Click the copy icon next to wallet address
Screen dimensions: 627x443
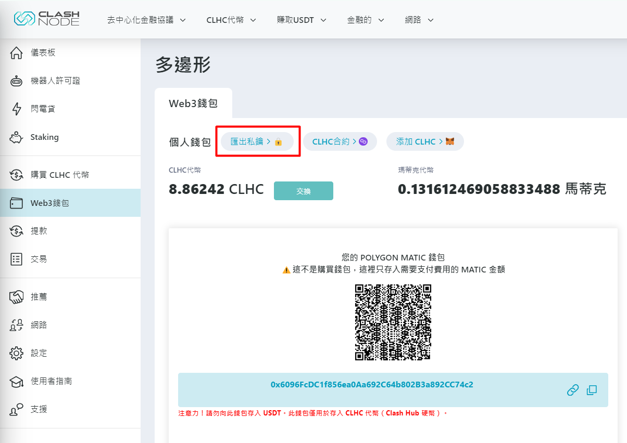point(592,390)
